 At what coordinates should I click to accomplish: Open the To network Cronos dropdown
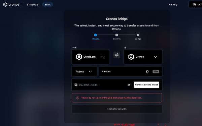(x=143, y=57)
